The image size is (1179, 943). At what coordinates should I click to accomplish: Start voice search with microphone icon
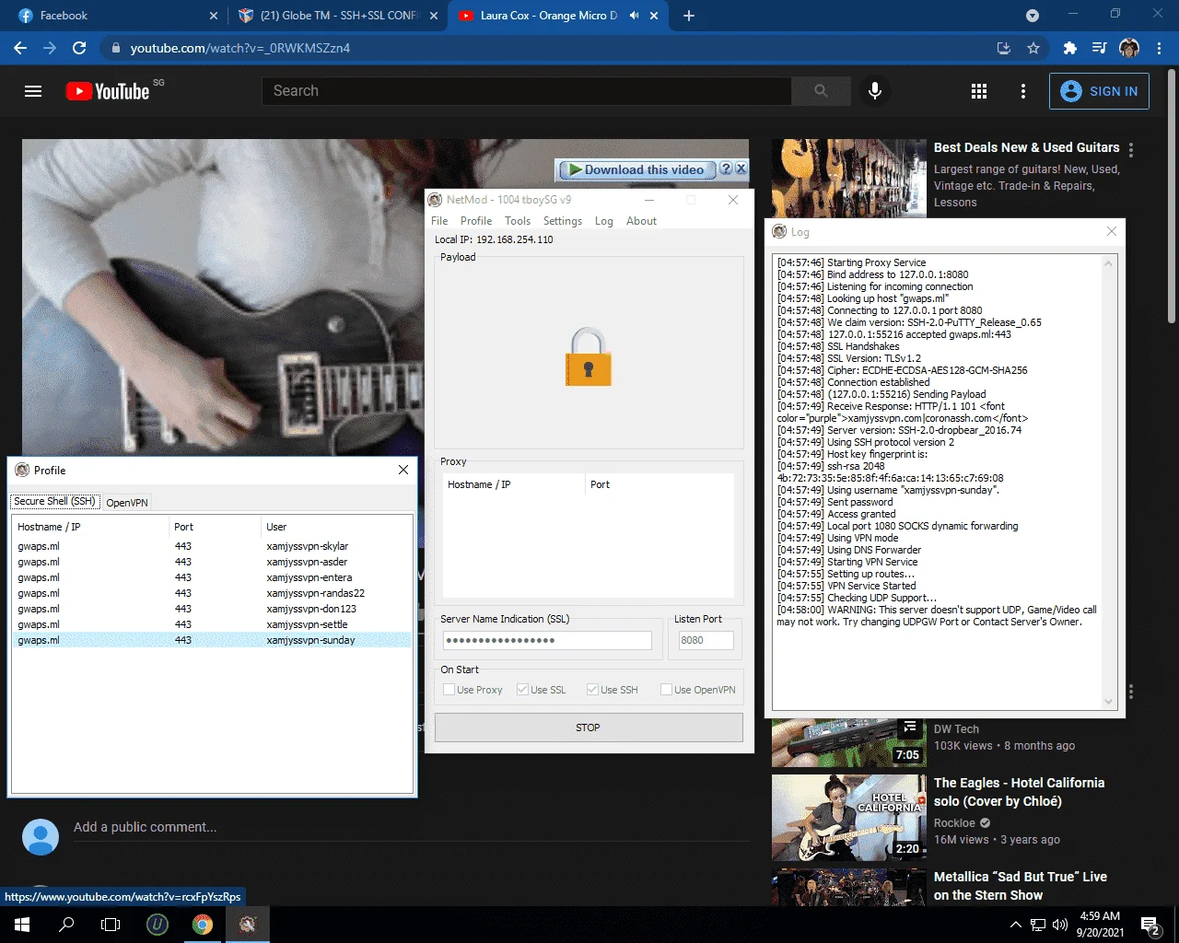coord(875,91)
